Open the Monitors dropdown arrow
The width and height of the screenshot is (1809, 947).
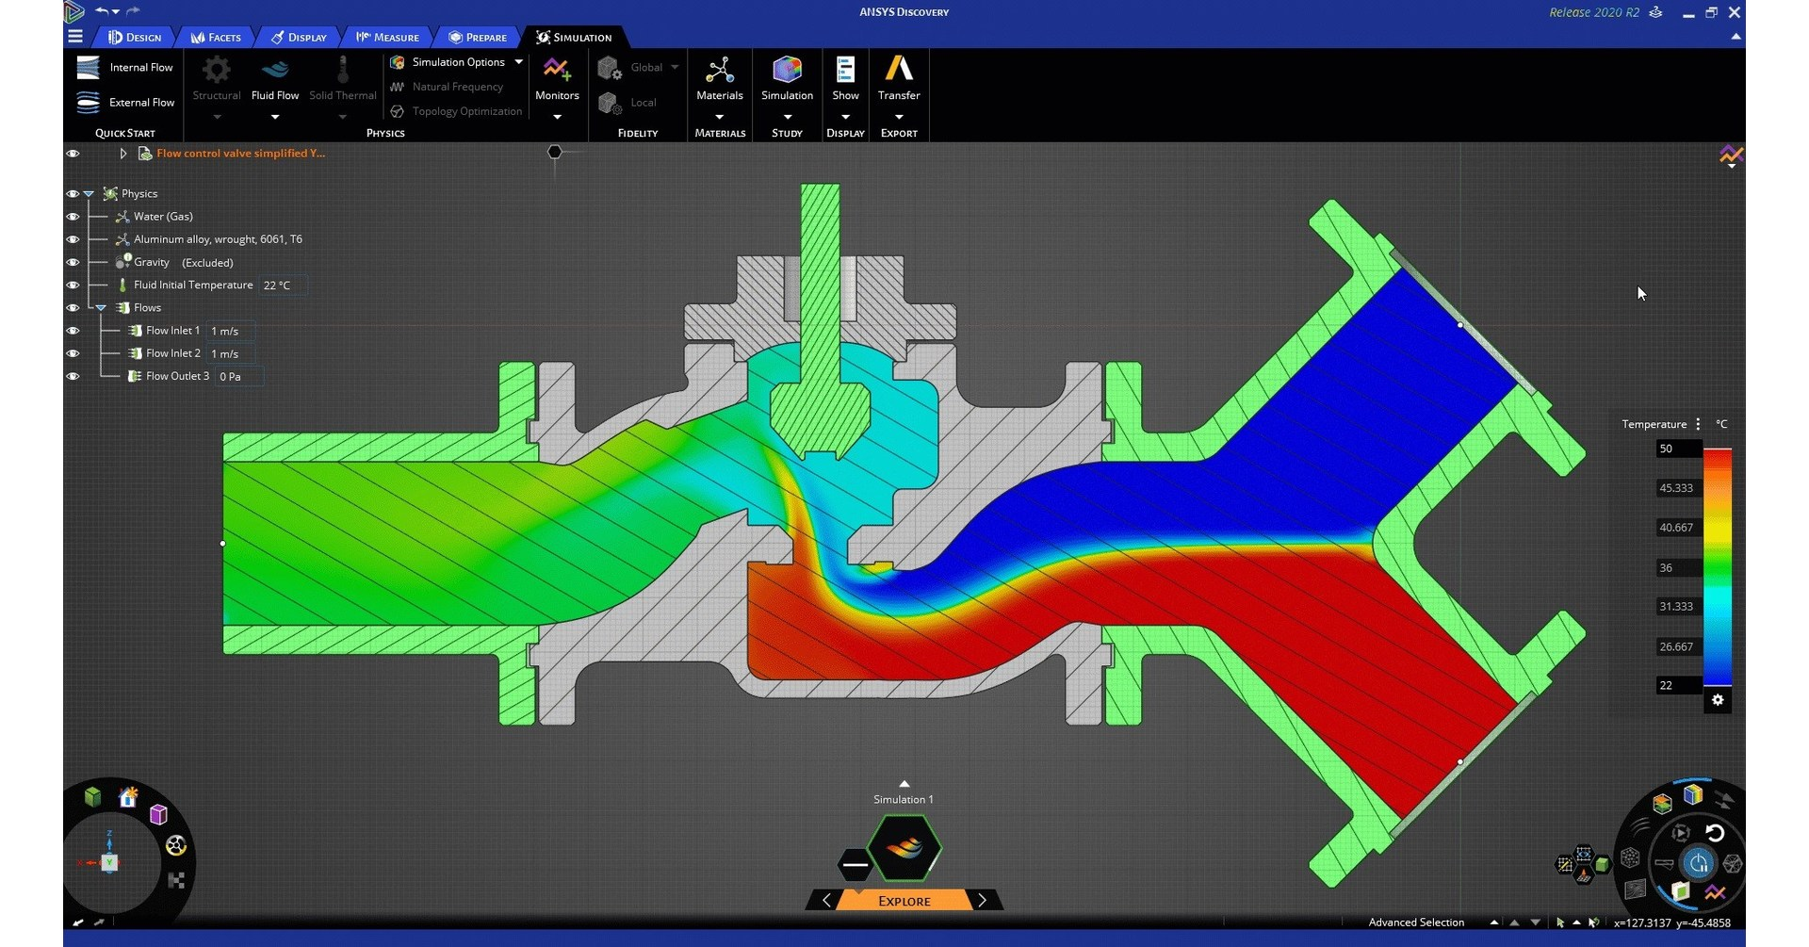click(557, 117)
